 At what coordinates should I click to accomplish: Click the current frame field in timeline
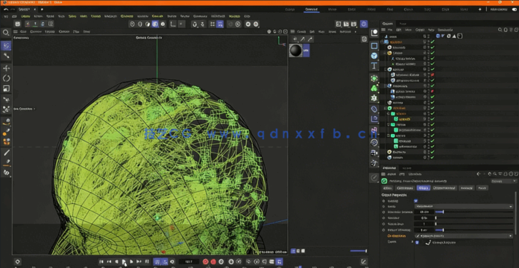(189, 262)
